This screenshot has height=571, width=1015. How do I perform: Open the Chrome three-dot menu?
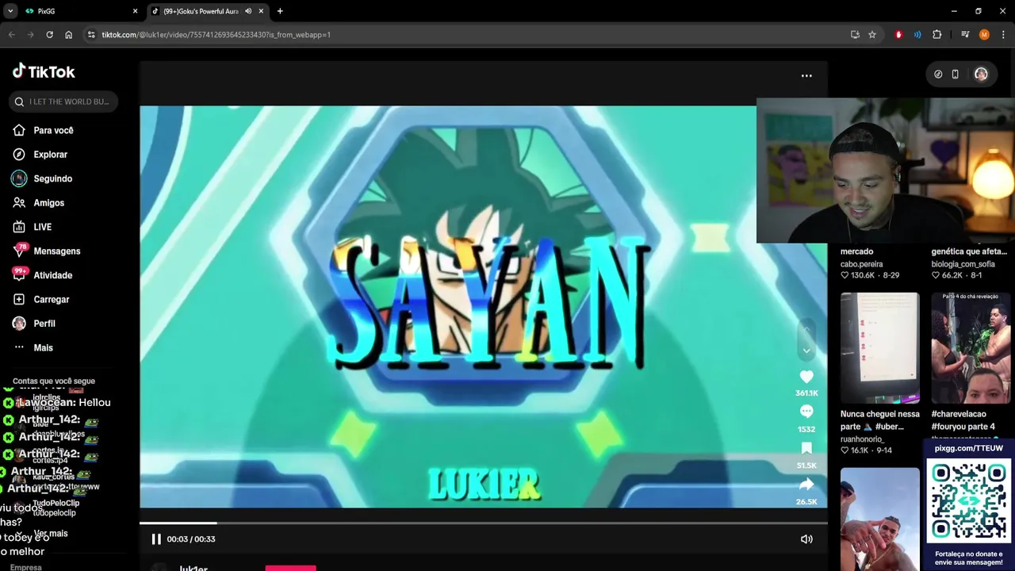[1004, 35]
